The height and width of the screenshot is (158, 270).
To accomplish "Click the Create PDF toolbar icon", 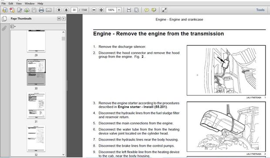I will [x=12, y=10].
